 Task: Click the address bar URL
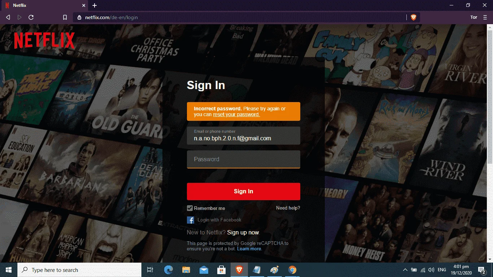(x=112, y=17)
